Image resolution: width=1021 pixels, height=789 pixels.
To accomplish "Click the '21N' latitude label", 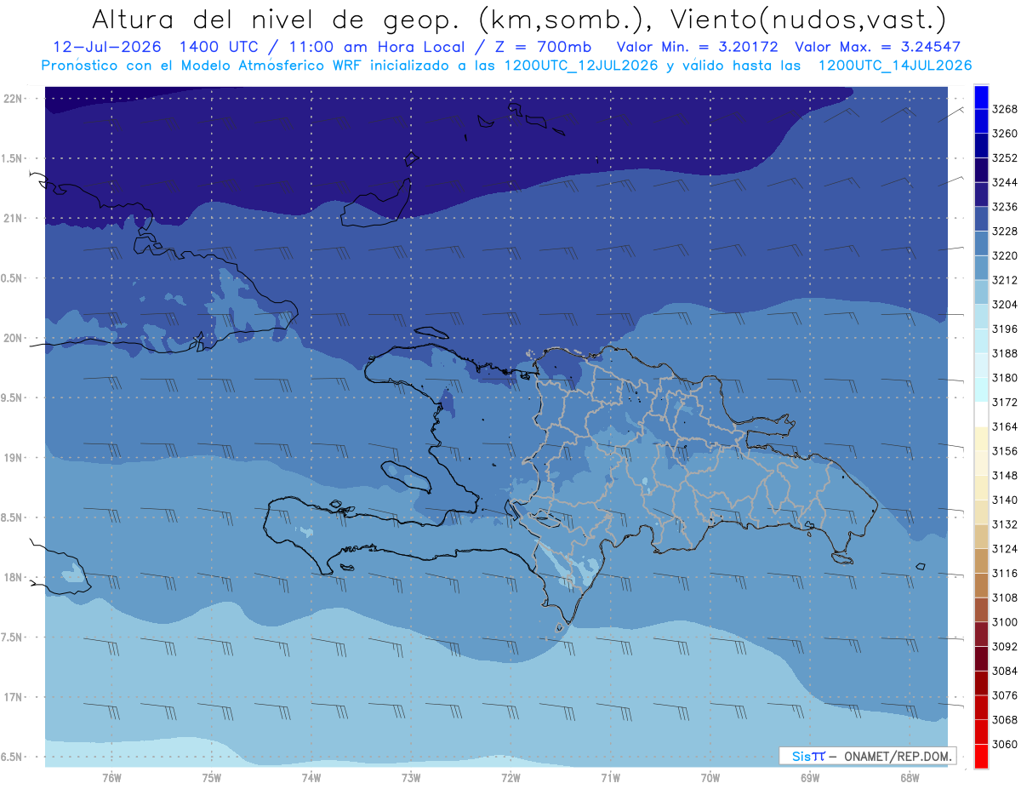I will (14, 218).
